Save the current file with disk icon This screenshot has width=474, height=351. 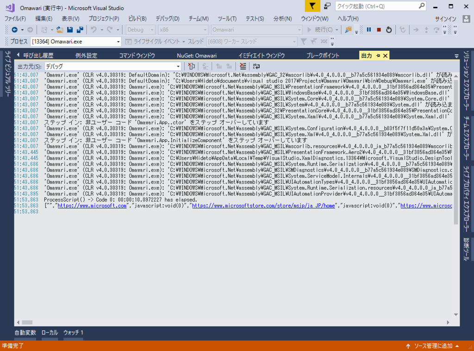pos(70,30)
